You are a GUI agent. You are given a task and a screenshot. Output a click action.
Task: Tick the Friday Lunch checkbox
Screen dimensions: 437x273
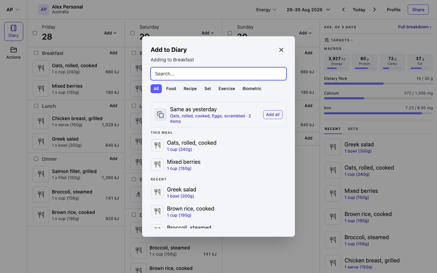coord(36,106)
